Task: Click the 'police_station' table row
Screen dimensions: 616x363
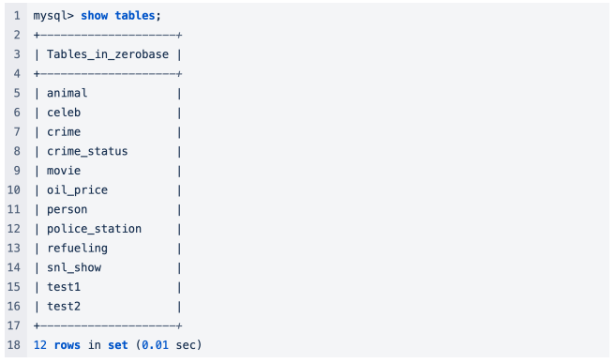Action: pos(95,229)
